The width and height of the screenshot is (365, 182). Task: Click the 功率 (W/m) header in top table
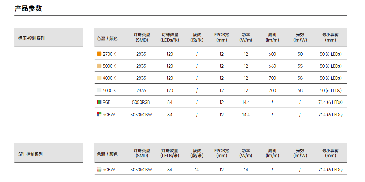coord(246,38)
